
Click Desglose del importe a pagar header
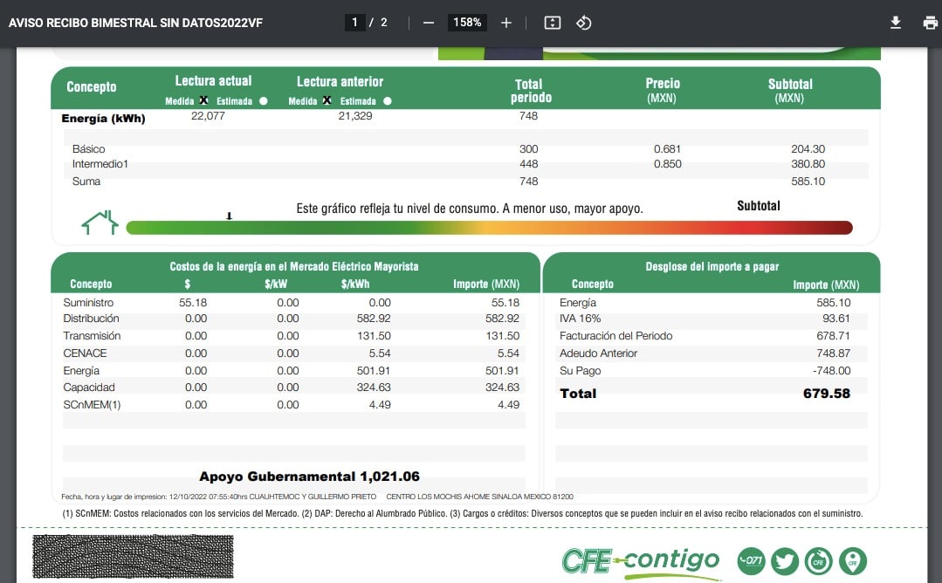pos(712,266)
